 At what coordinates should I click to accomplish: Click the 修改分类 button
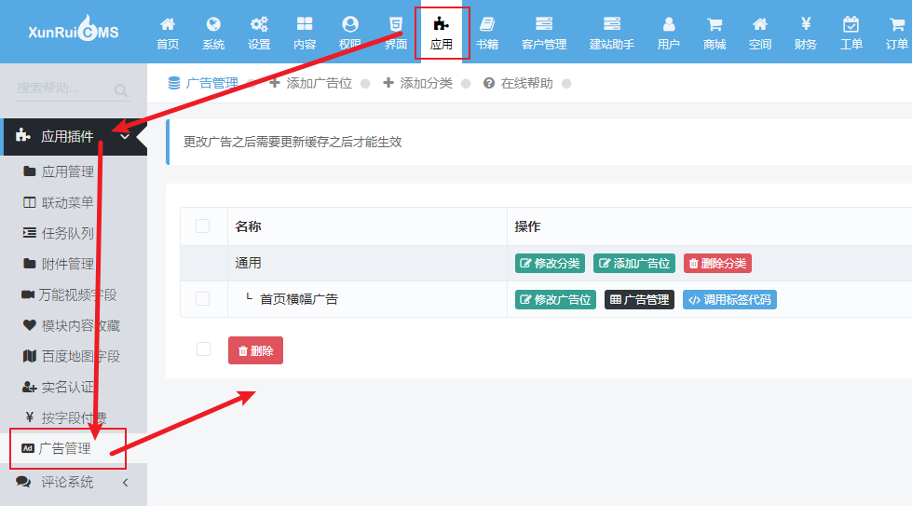tap(550, 264)
